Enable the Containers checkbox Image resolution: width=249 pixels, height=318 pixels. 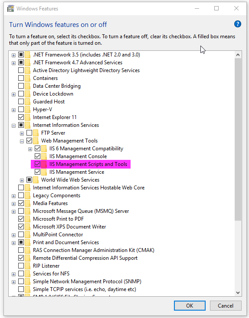click(x=21, y=78)
